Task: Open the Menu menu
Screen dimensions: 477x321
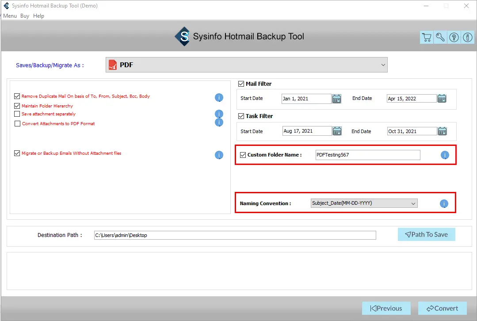Action: pos(10,16)
